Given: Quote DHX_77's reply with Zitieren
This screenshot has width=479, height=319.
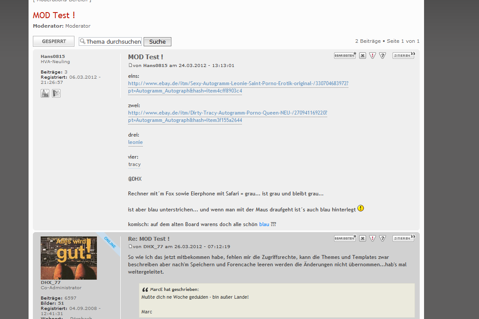Looking at the screenshot, I should point(404,238).
